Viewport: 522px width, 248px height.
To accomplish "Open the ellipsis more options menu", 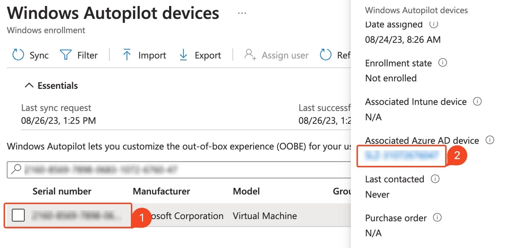I will coord(242,13).
